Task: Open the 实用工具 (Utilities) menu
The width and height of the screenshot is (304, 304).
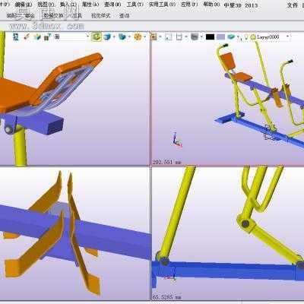Action: click(x=162, y=5)
